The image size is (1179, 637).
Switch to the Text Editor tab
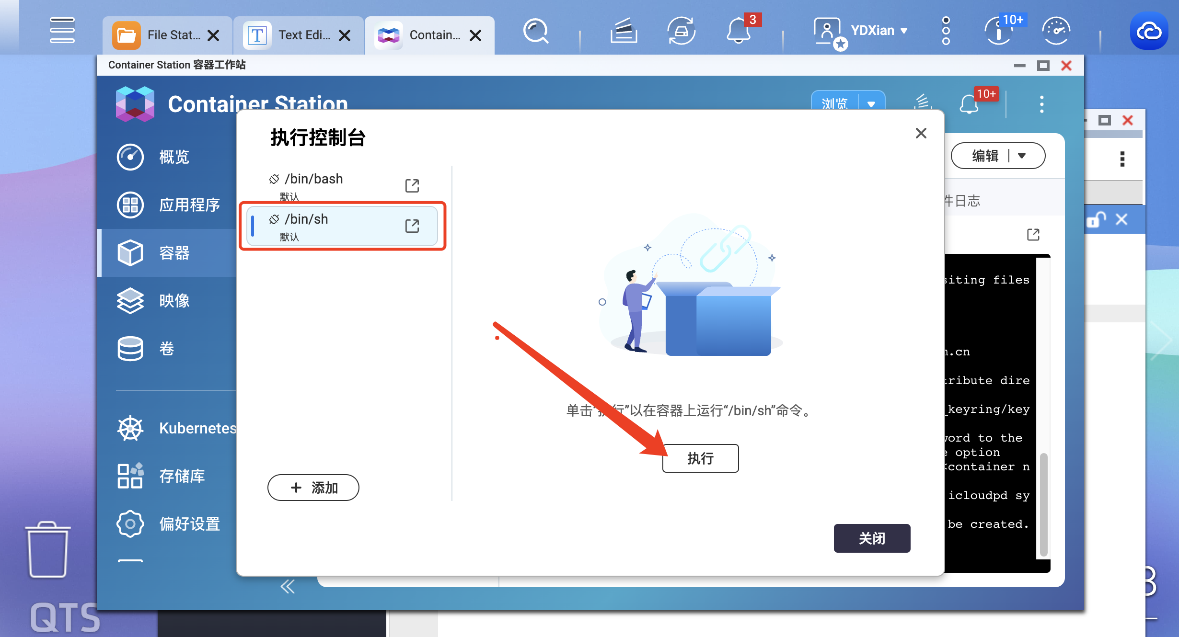[296, 35]
